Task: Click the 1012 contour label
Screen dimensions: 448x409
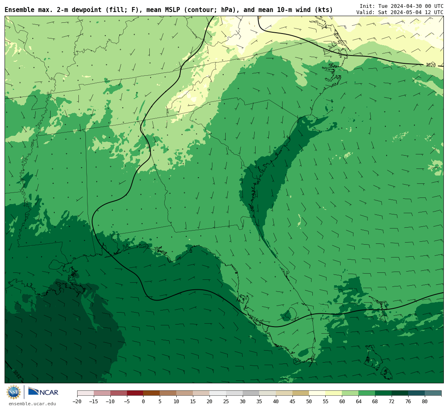Action: click(x=17, y=374)
